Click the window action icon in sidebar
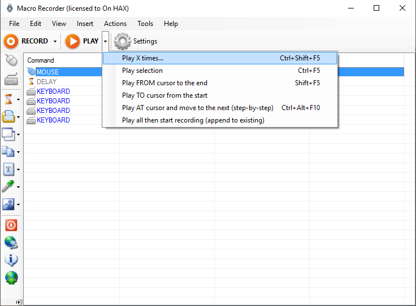 8,134
